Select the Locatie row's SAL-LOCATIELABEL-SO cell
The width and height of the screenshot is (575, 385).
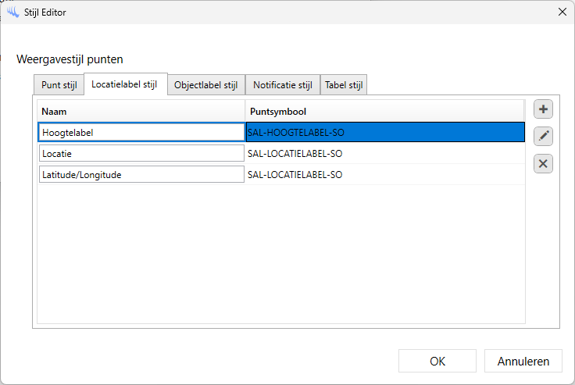[384, 153]
